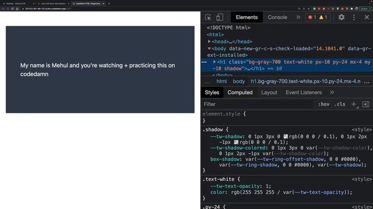Select the DOCTYPE html line

tap(228, 28)
